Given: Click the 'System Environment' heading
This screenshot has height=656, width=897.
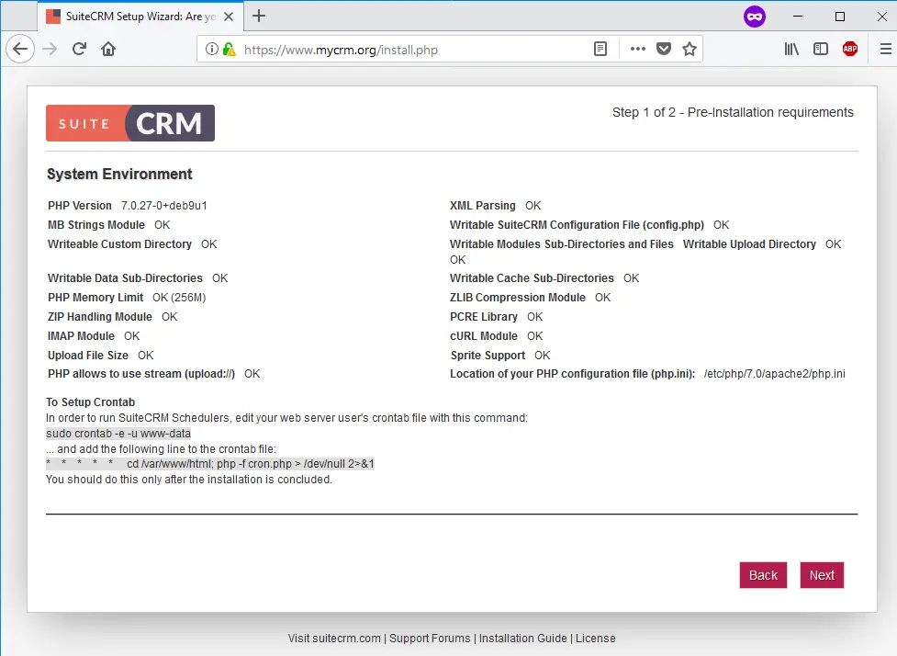Looking at the screenshot, I should pyautogui.click(x=119, y=174).
